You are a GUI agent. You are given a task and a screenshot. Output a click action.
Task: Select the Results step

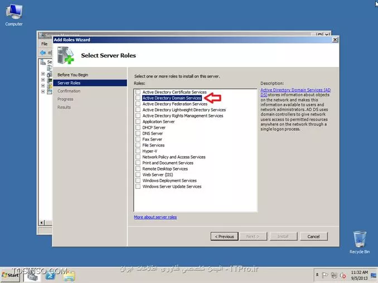(x=64, y=107)
